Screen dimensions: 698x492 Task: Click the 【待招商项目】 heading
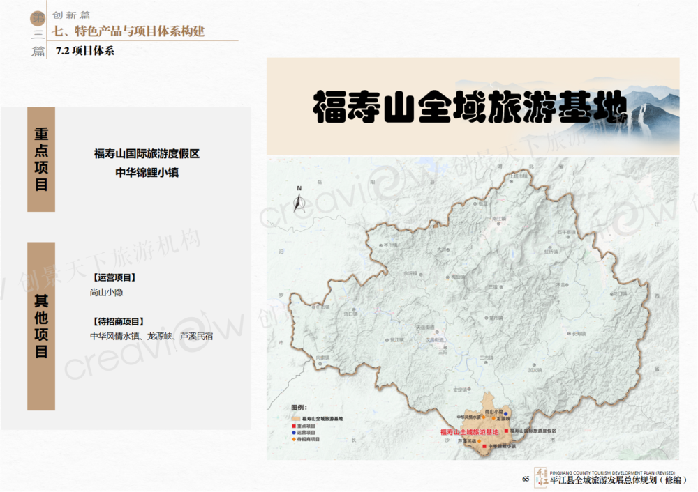tap(118, 321)
